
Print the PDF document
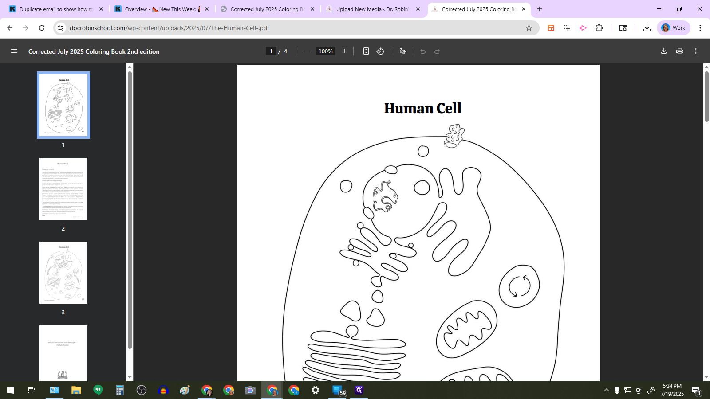coord(679,51)
